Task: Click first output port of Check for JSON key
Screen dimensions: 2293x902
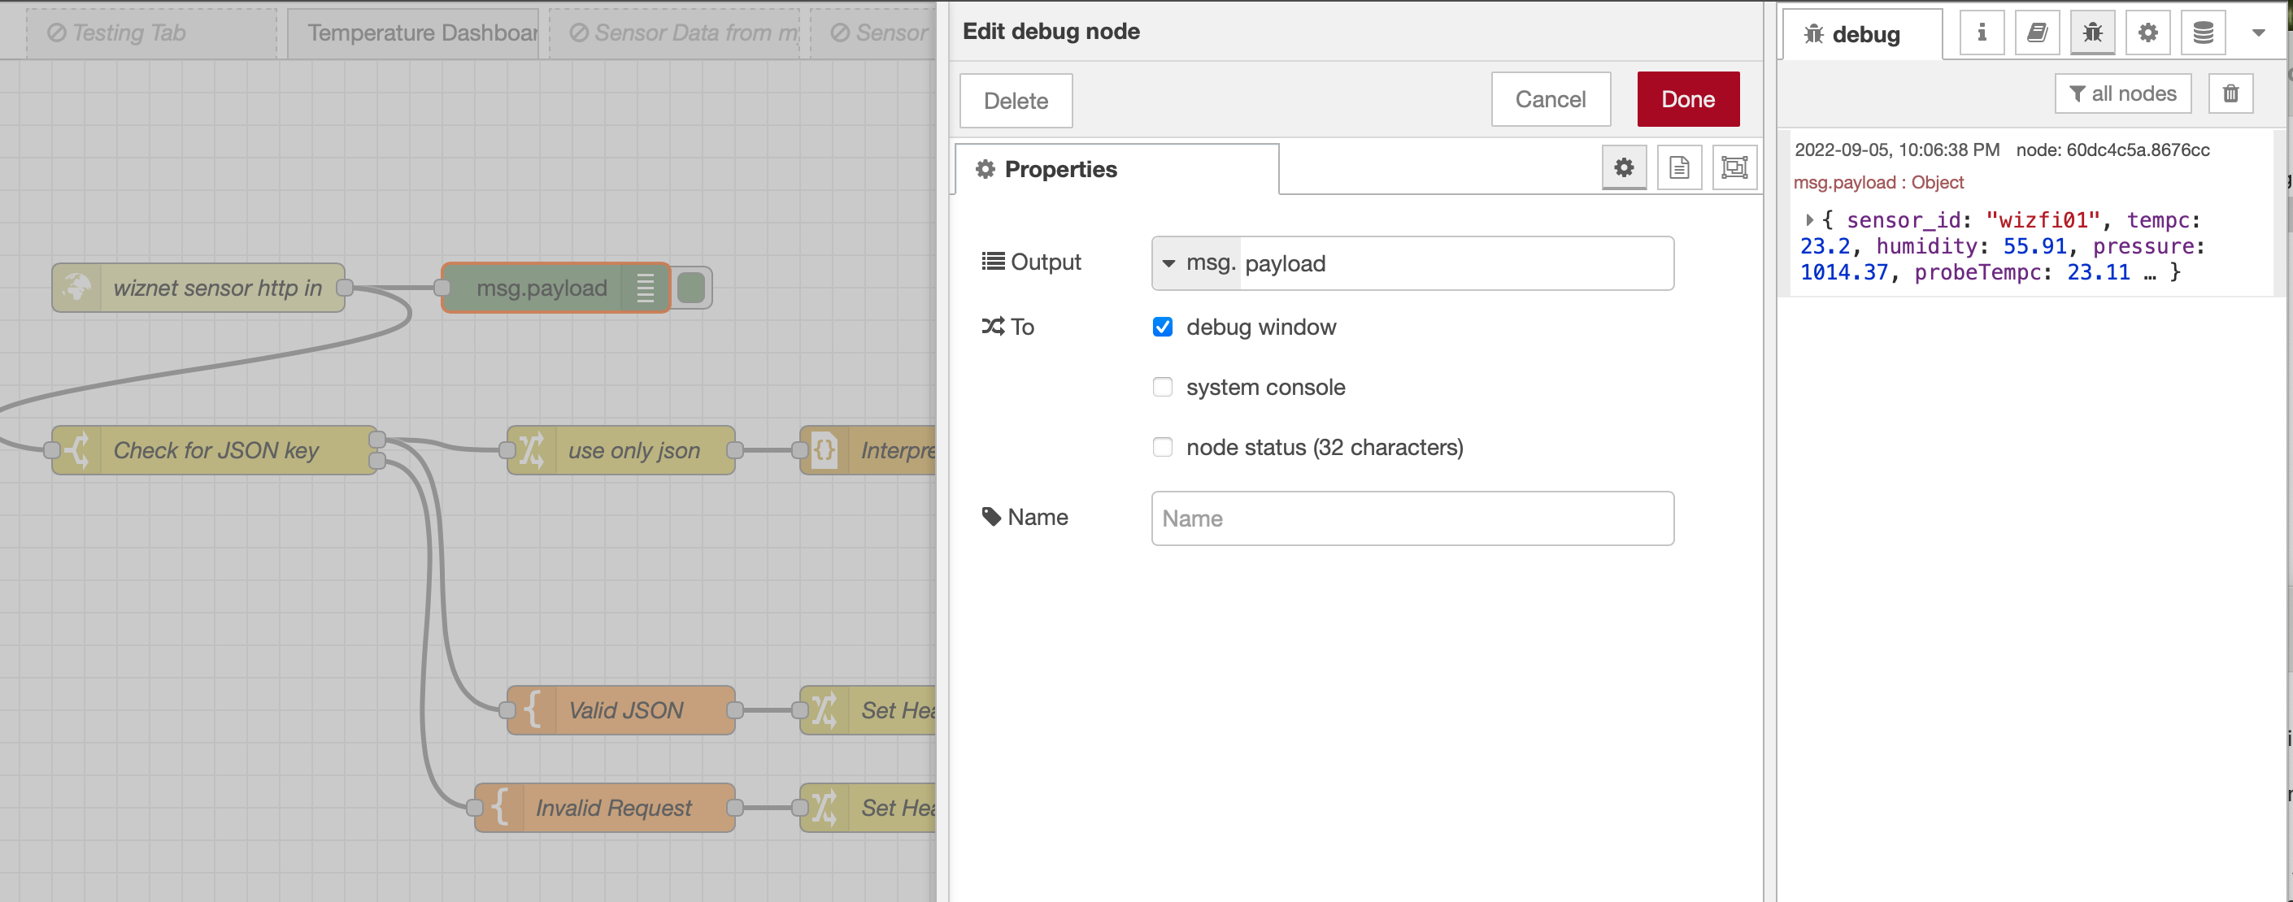Action: [376, 440]
